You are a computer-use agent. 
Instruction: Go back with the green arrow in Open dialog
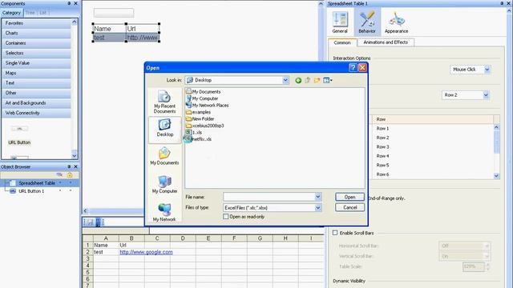point(298,80)
